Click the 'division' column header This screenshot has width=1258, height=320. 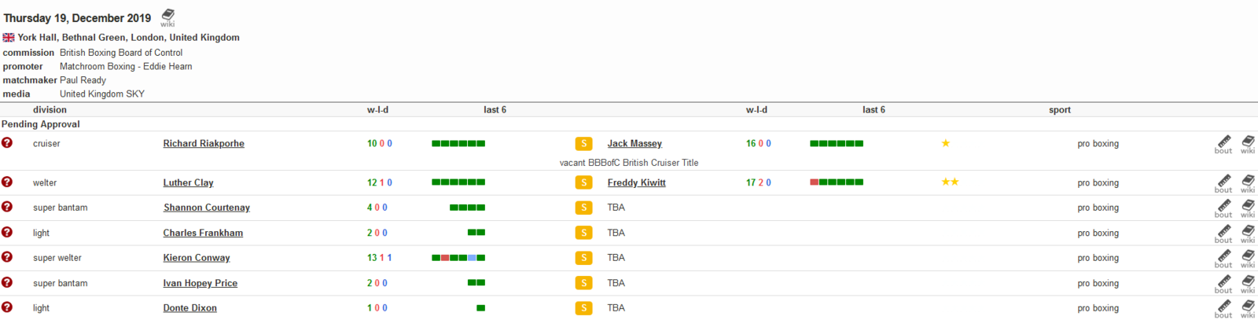pos(50,110)
